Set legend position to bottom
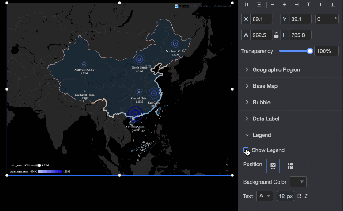343x211 pixels. (x=273, y=166)
